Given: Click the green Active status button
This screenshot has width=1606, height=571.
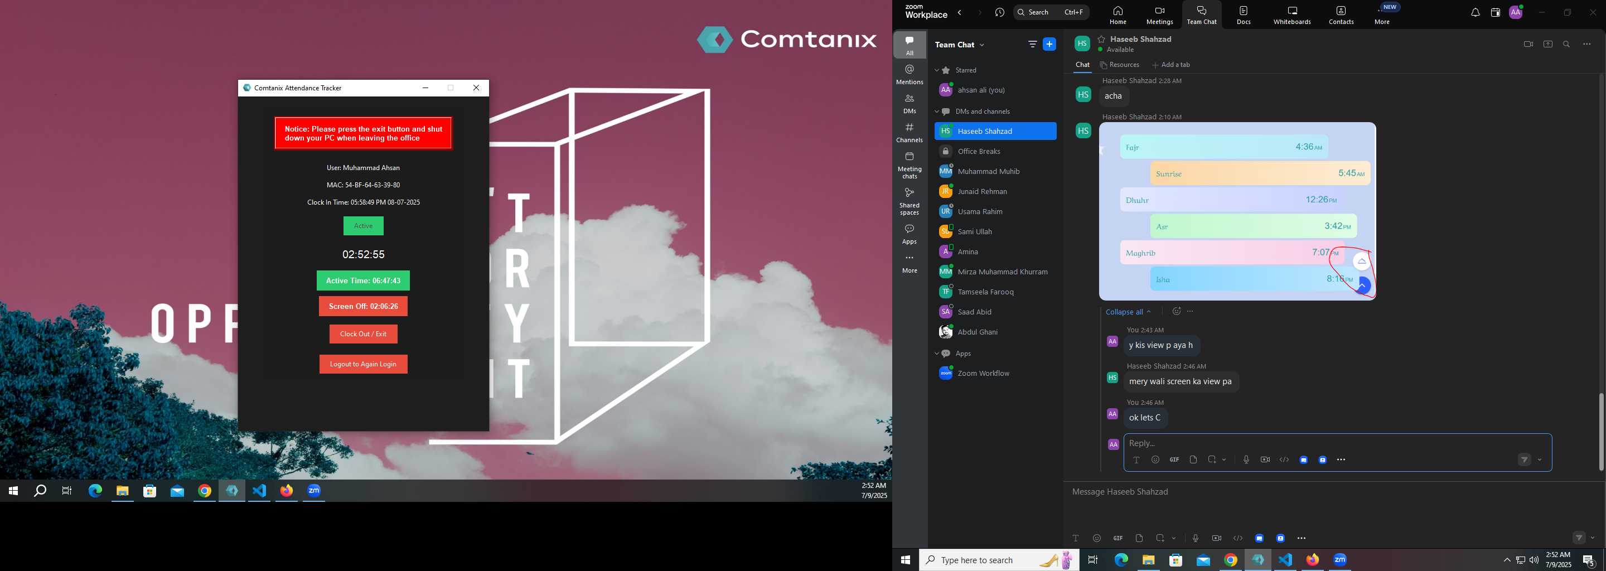Looking at the screenshot, I should tap(364, 226).
